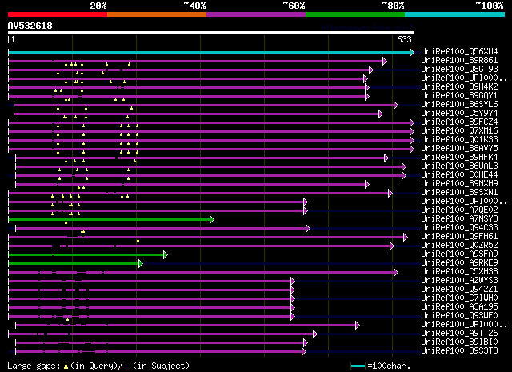Click the hit label UniRef100_A3A195

coord(459,307)
